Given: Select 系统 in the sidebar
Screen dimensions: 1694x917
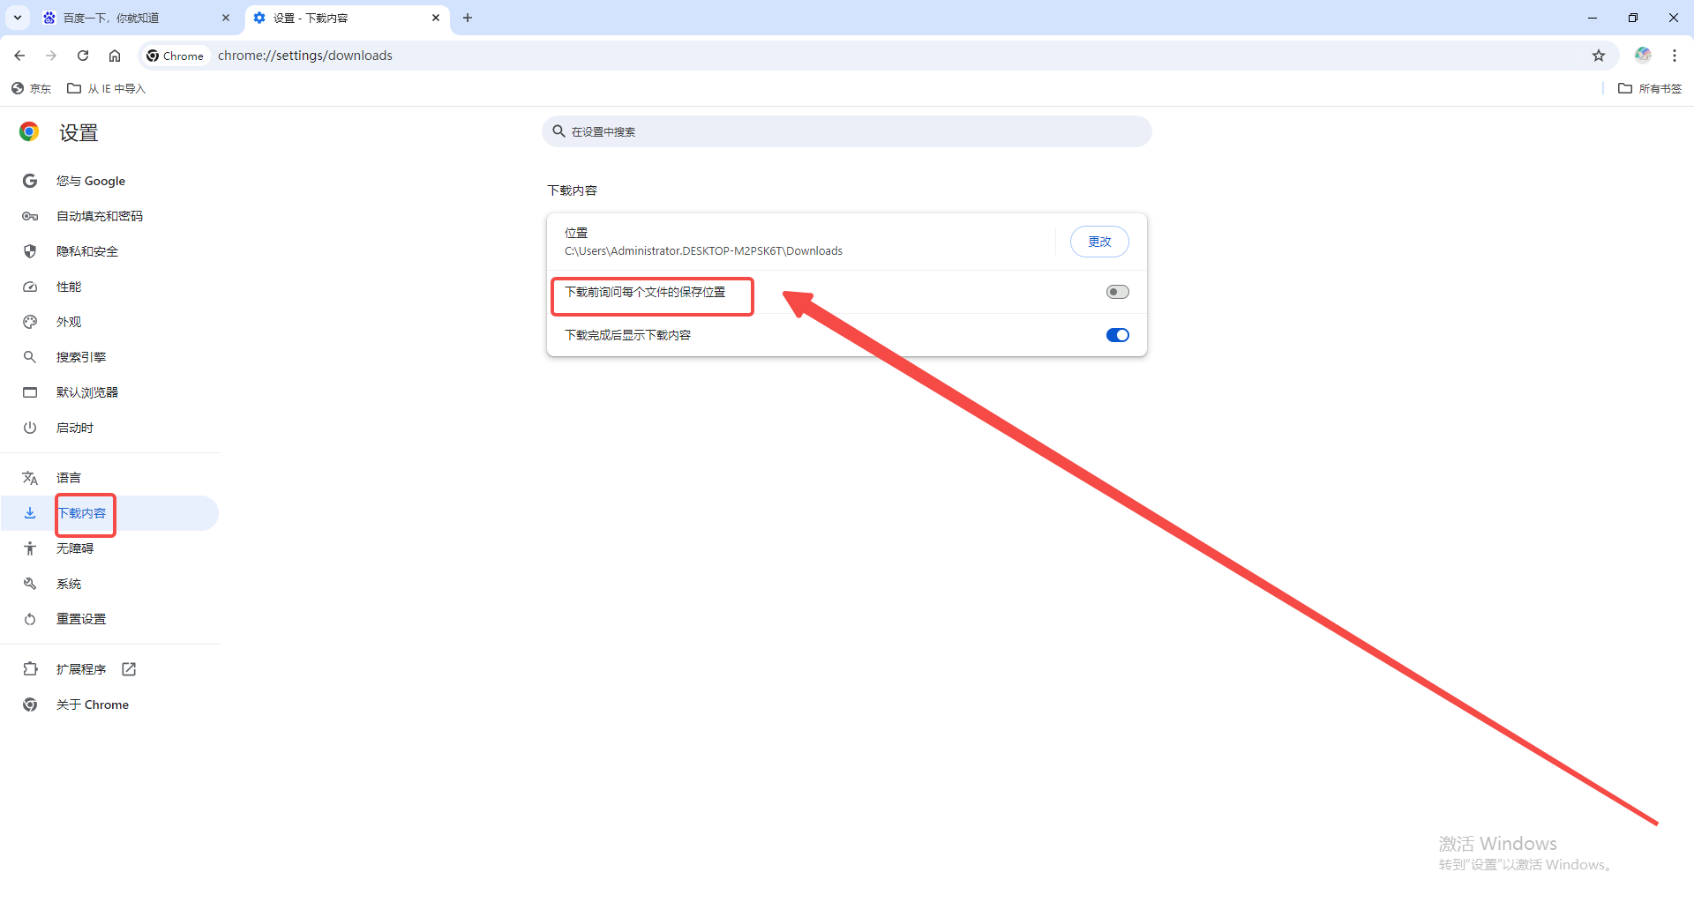Looking at the screenshot, I should (69, 584).
